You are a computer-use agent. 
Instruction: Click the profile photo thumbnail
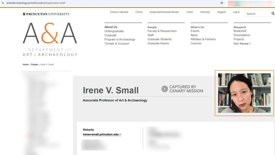(244, 93)
